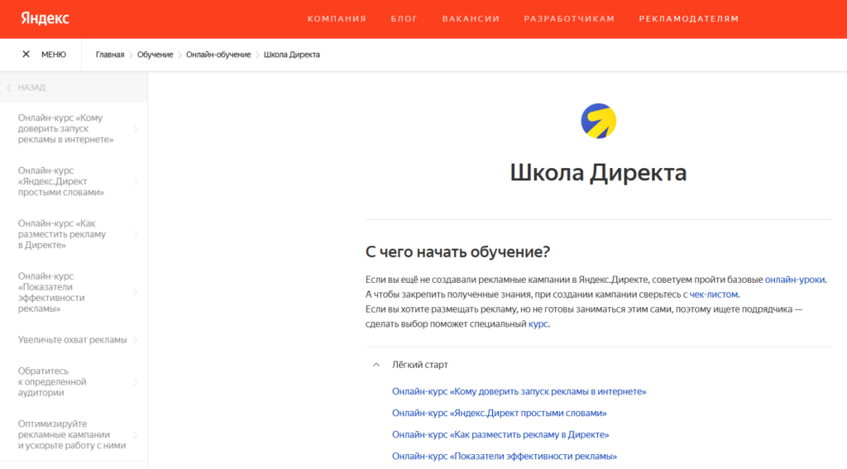
Task: Open sidebar item Увеличьте охват рекламы
Action: (73, 340)
